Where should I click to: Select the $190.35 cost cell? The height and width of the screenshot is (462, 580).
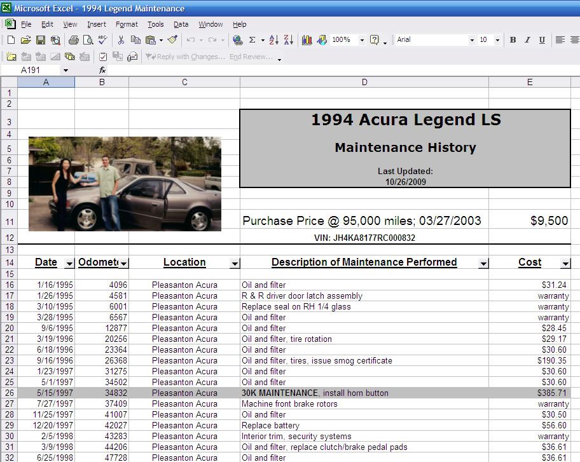click(x=530, y=360)
